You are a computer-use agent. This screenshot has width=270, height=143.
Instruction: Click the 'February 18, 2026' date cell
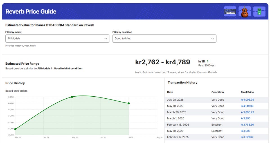pyautogui.click(x=178, y=124)
